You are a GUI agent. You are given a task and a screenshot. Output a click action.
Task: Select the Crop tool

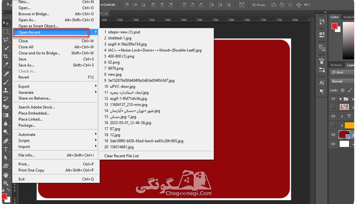[x=6, y=56]
